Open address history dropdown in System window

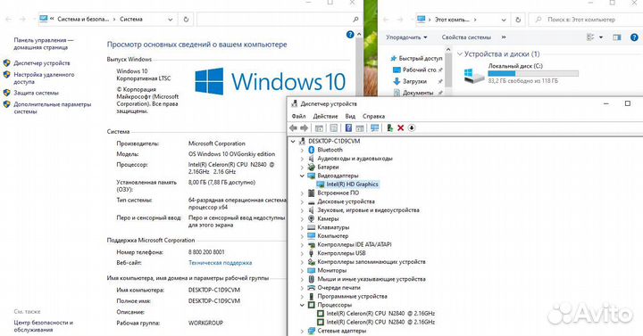click(x=171, y=20)
